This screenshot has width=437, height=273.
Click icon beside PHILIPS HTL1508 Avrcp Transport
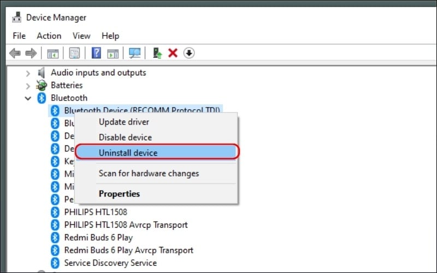pos(55,225)
